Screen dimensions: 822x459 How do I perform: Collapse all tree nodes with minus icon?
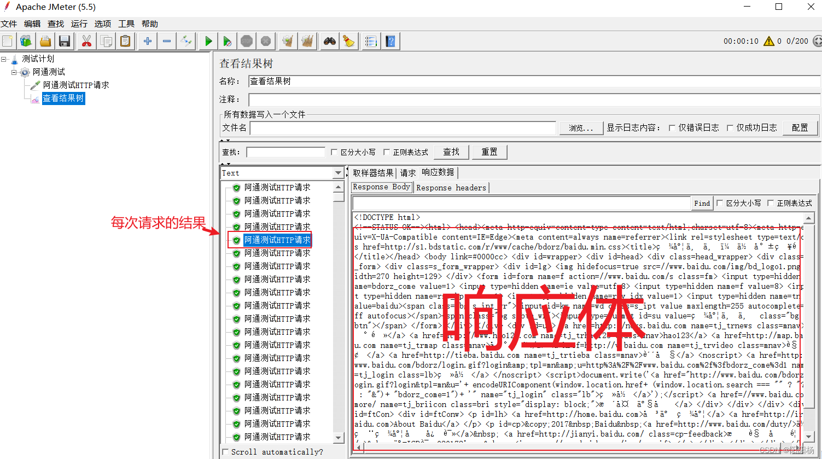pyautogui.click(x=167, y=41)
